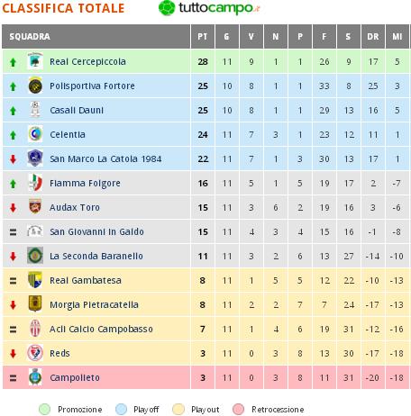
Task: Click the Polisportiva Fortore team logo
Action: pyautogui.click(x=35, y=86)
